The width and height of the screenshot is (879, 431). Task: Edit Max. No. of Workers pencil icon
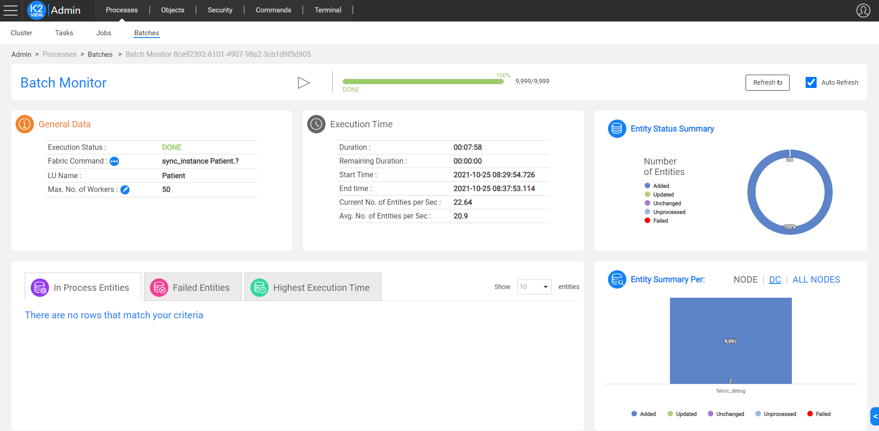125,190
